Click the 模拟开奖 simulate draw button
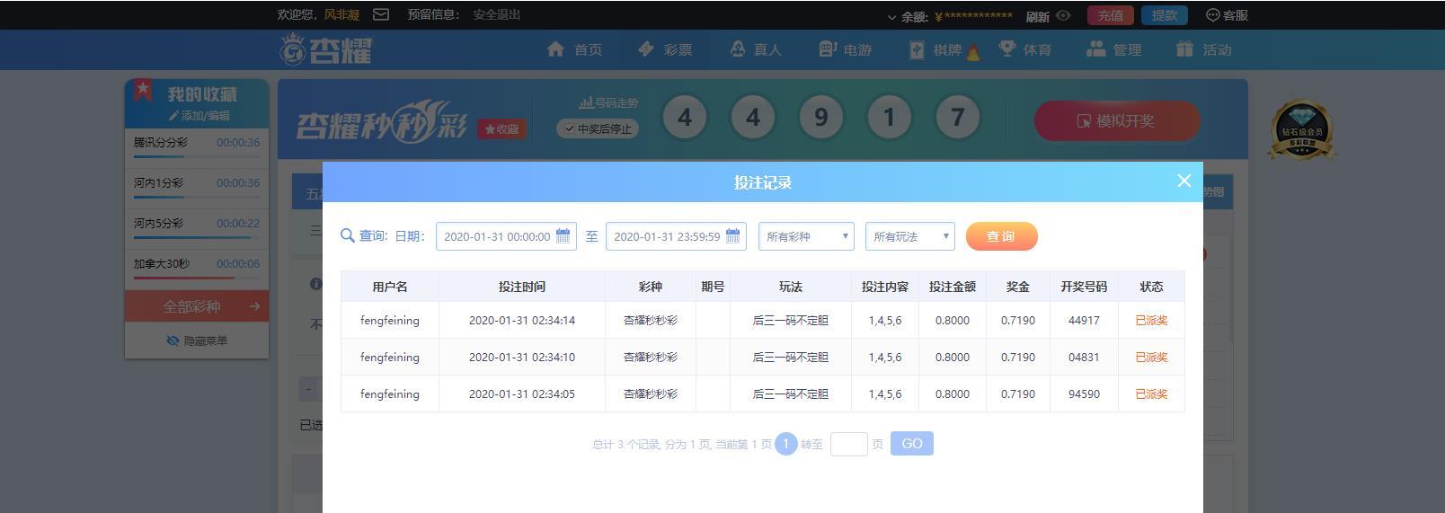Screen dimensions: 1445x513 click(x=1116, y=120)
